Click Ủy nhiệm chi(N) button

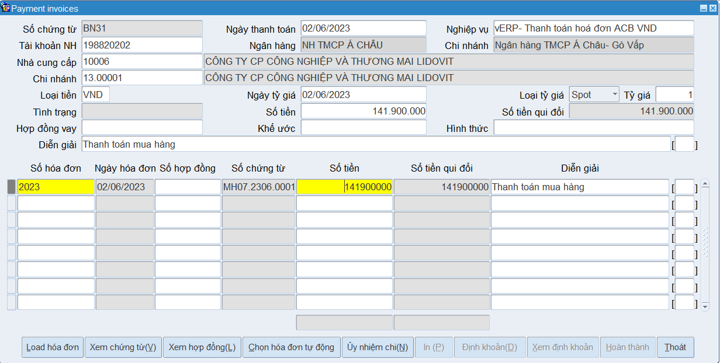377,347
